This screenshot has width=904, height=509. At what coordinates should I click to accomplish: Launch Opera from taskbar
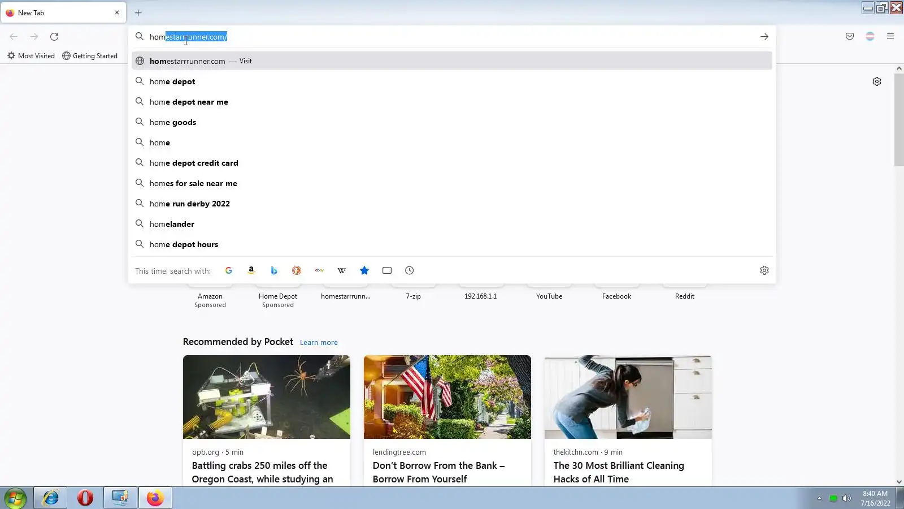click(85, 498)
